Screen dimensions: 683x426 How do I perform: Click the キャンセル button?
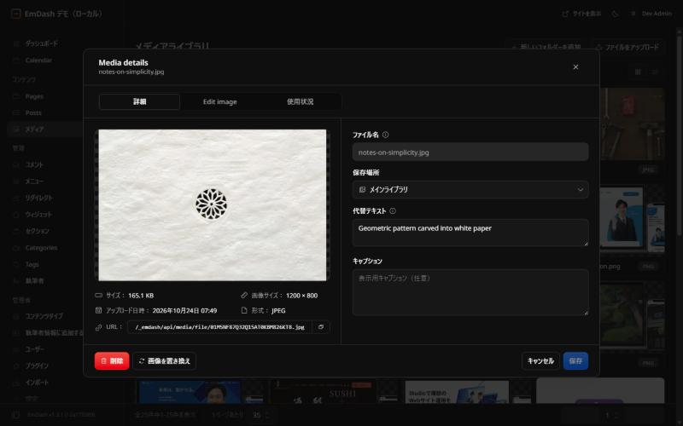pyautogui.click(x=540, y=360)
